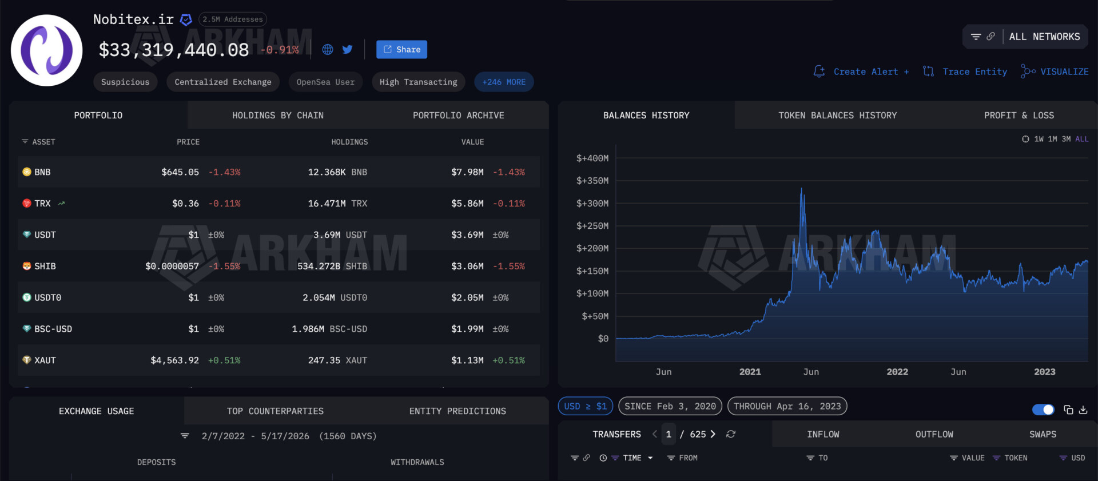
Task: Open the network filter icon beside ALL NETWORKS
Action: point(976,37)
